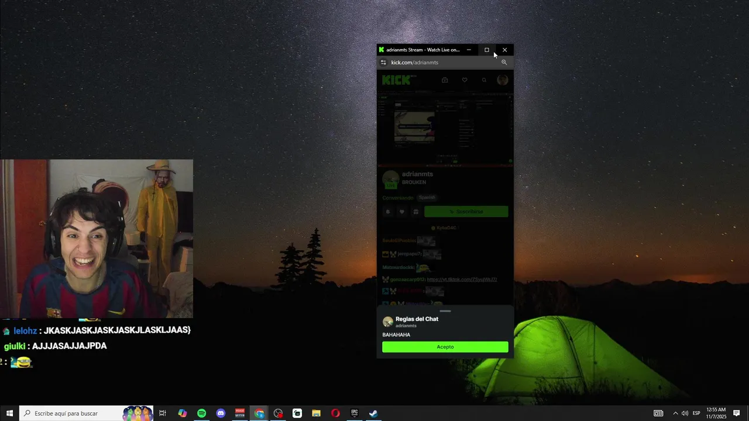Open Epic Games Launcher from taskbar
This screenshot has height=421, width=749.
click(354, 413)
